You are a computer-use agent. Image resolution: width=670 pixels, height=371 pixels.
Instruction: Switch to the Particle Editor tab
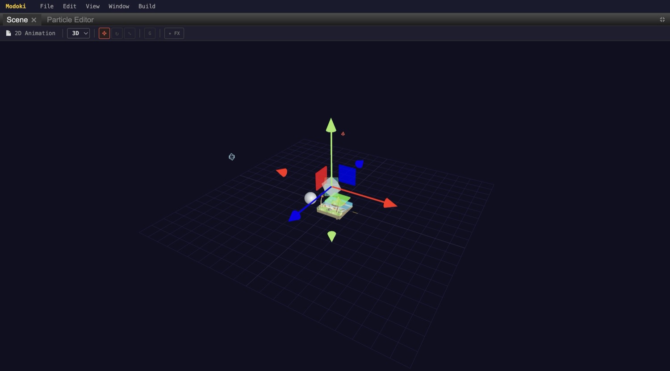[70, 20]
